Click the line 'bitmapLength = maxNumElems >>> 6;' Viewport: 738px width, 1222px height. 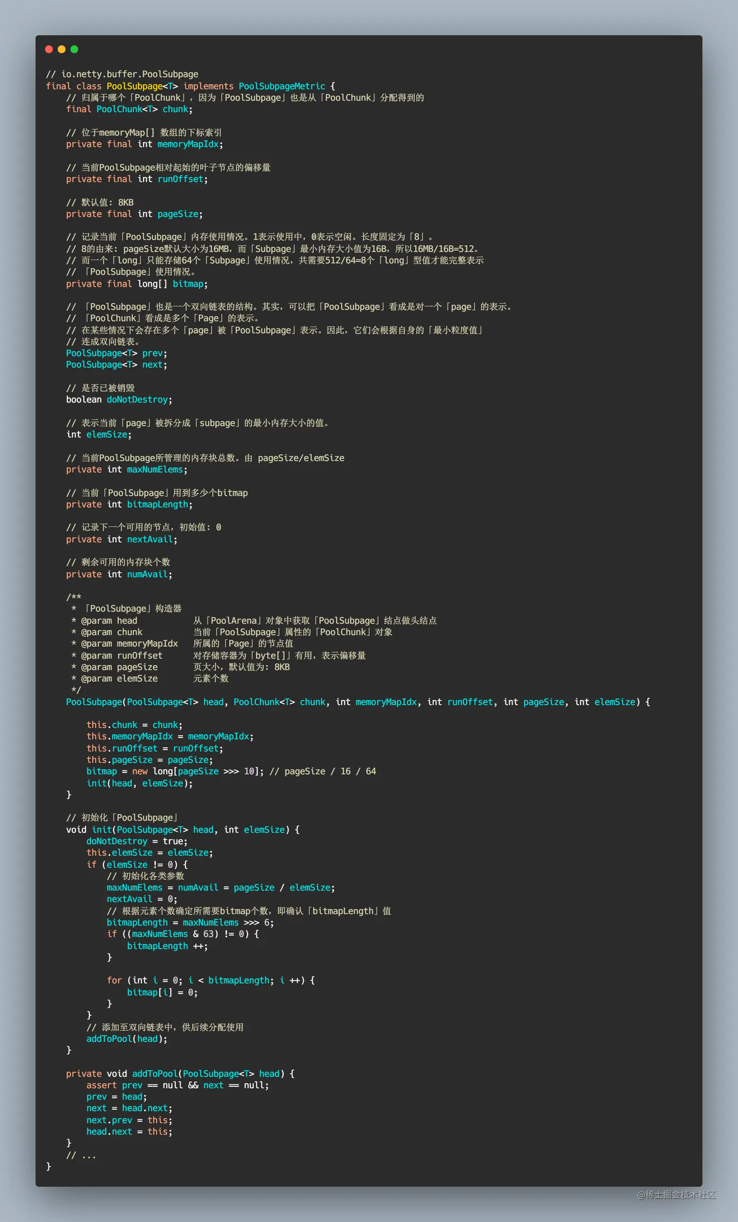pos(190,923)
